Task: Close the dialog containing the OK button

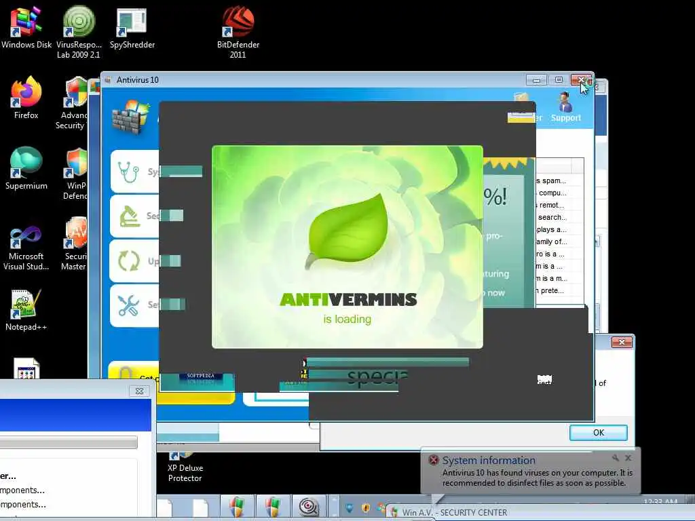Action: (622, 342)
